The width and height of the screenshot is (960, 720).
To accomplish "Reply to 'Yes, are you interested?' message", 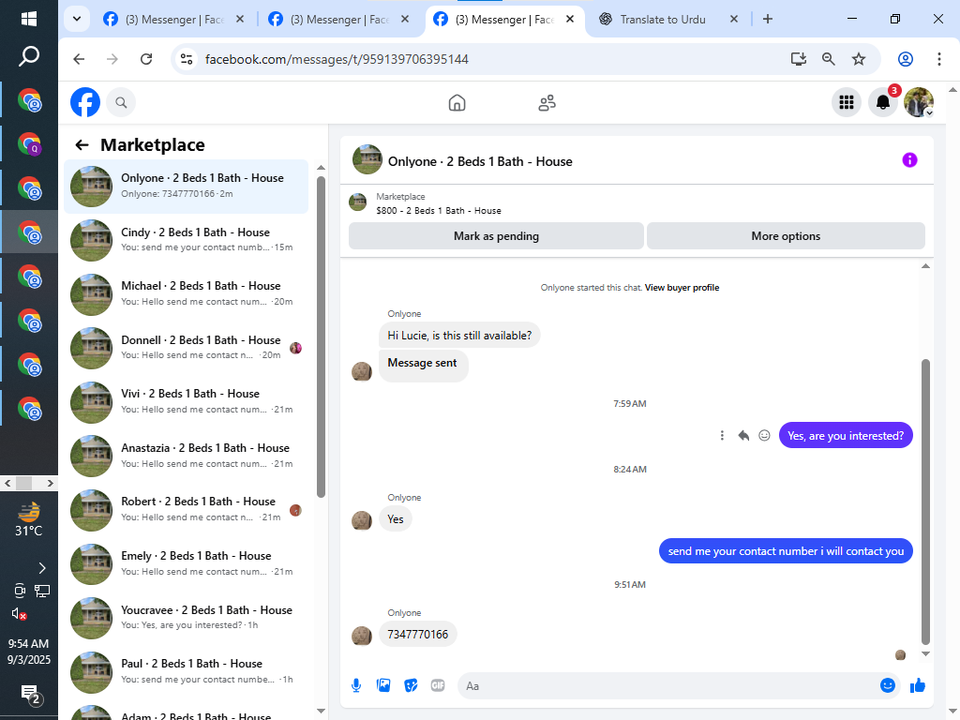I will point(743,435).
